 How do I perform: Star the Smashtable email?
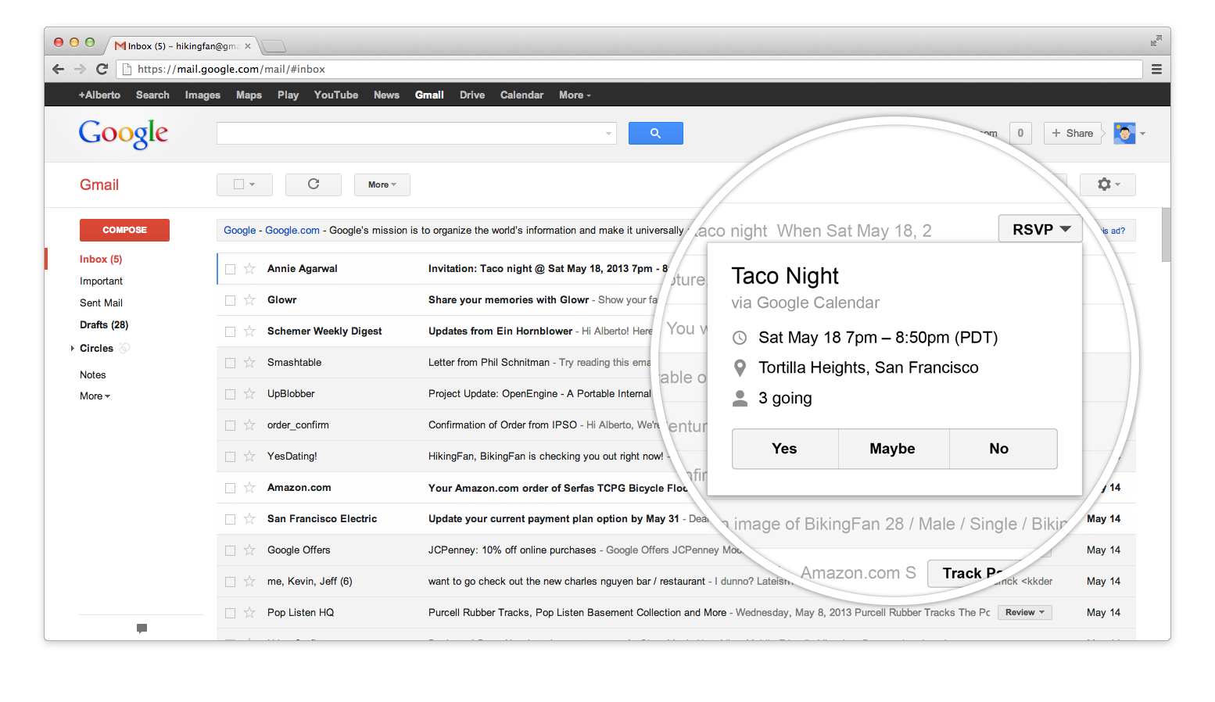pos(249,363)
